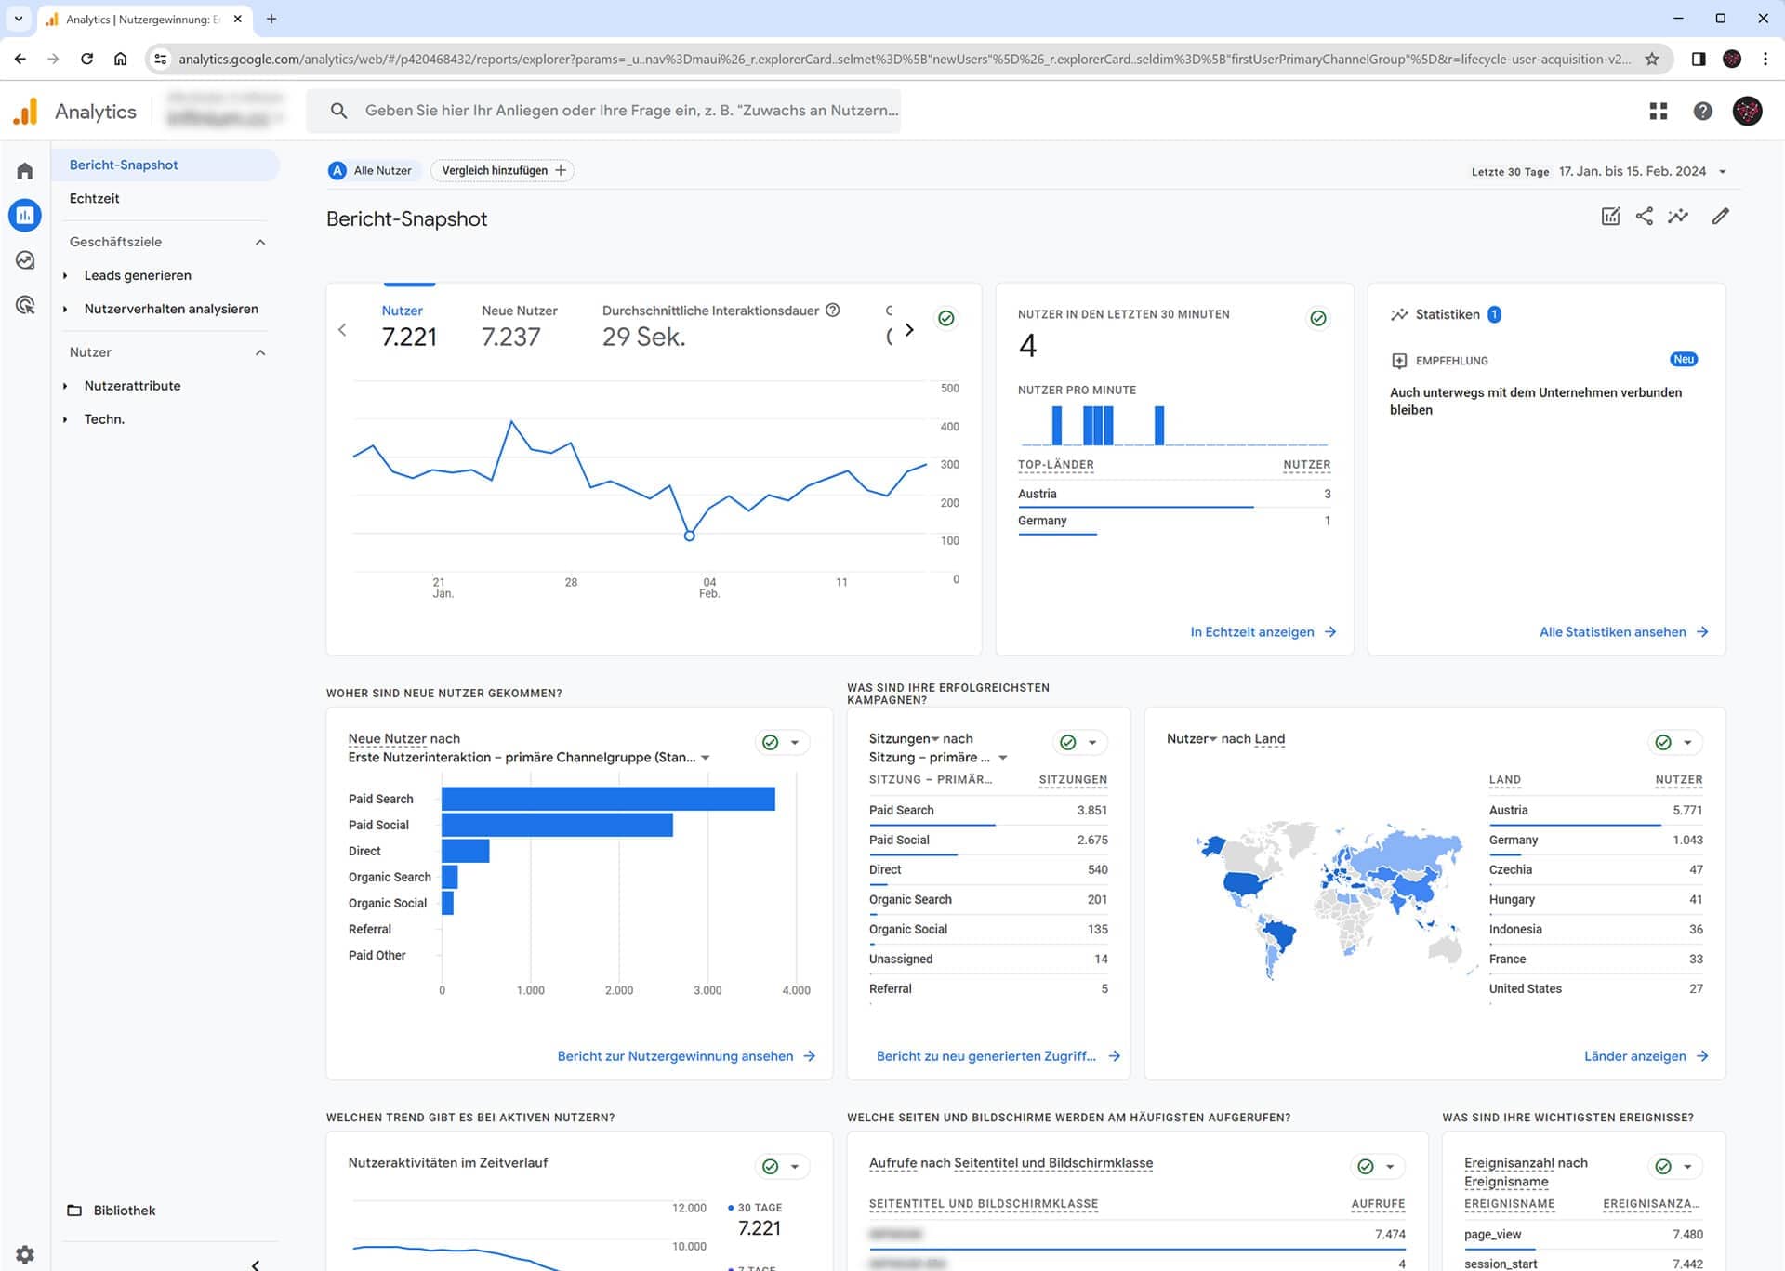Click checkmark on Nutzer in letzten 30 Minuten card
1785x1271 pixels.
(1318, 318)
